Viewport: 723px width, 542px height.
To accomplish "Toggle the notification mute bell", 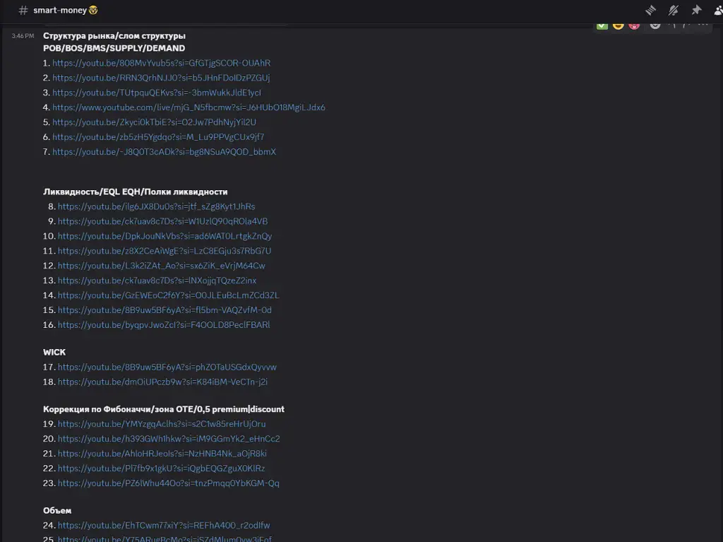I will point(673,10).
